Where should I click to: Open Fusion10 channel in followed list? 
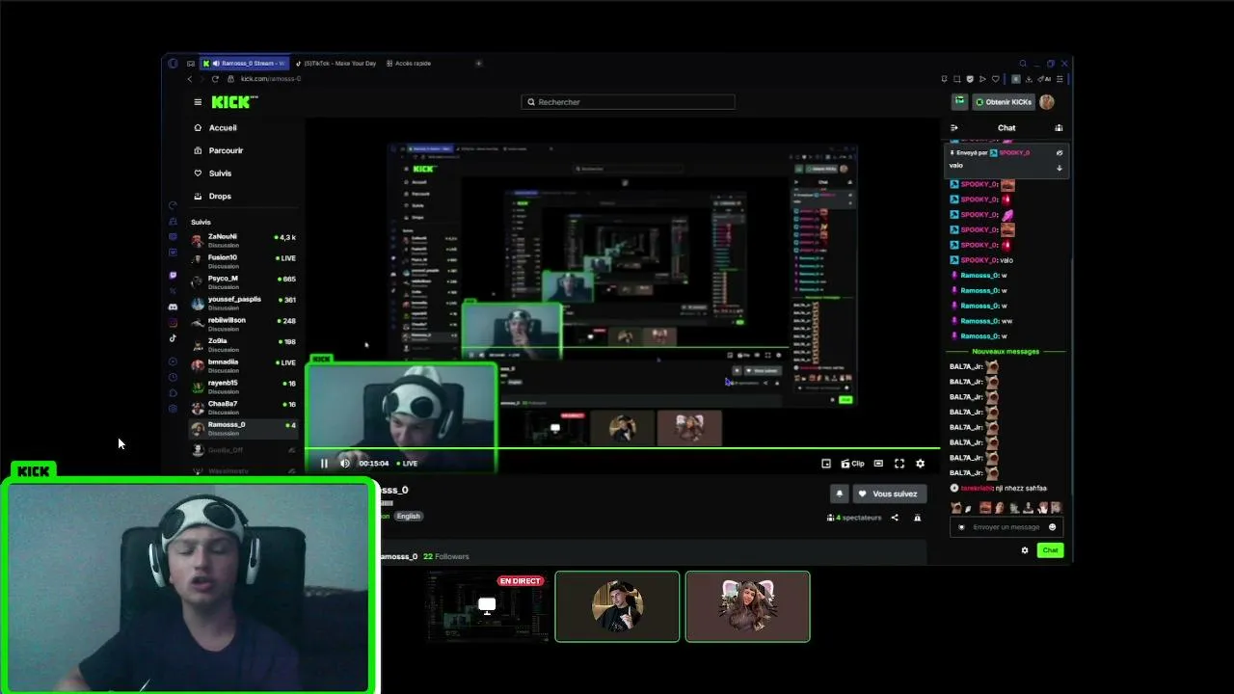tap(243, 261)
